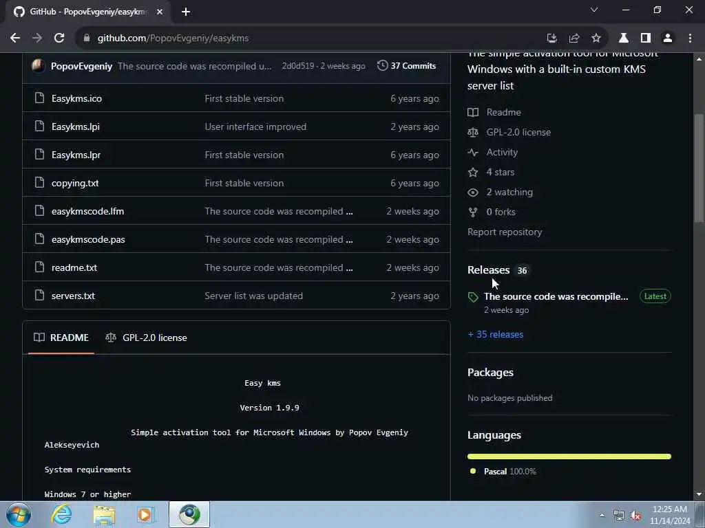Close the GitHub easykms tab
The height and width of the screenshot is (528, 705).
tap(160, 12)
